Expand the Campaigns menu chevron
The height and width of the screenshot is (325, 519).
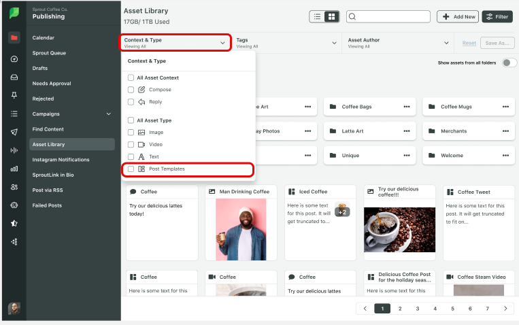pyautogui.click(x=109, y=114)
